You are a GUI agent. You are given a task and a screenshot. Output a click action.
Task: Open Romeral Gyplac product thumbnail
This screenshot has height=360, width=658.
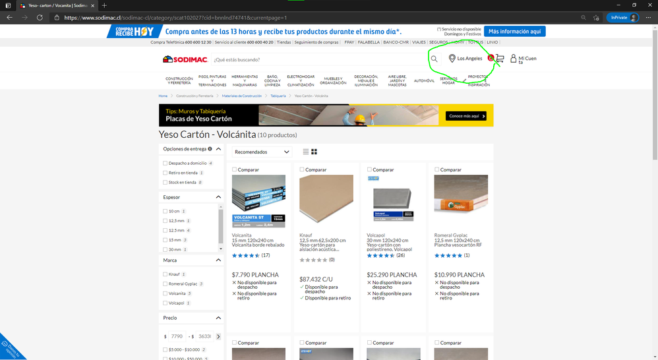(461, 195)
